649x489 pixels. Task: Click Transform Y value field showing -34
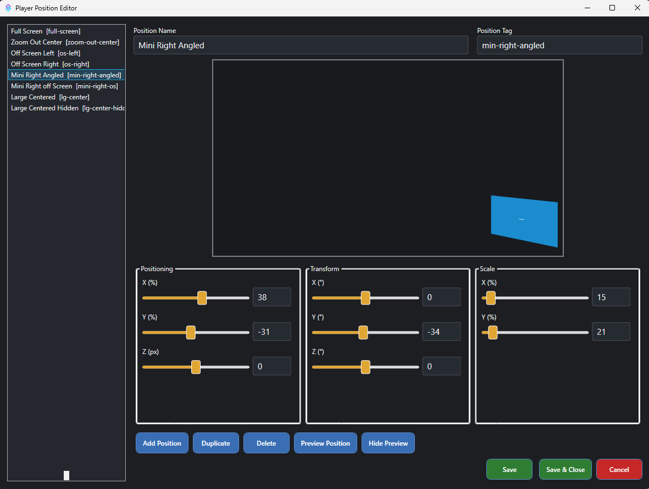[441, 331]
